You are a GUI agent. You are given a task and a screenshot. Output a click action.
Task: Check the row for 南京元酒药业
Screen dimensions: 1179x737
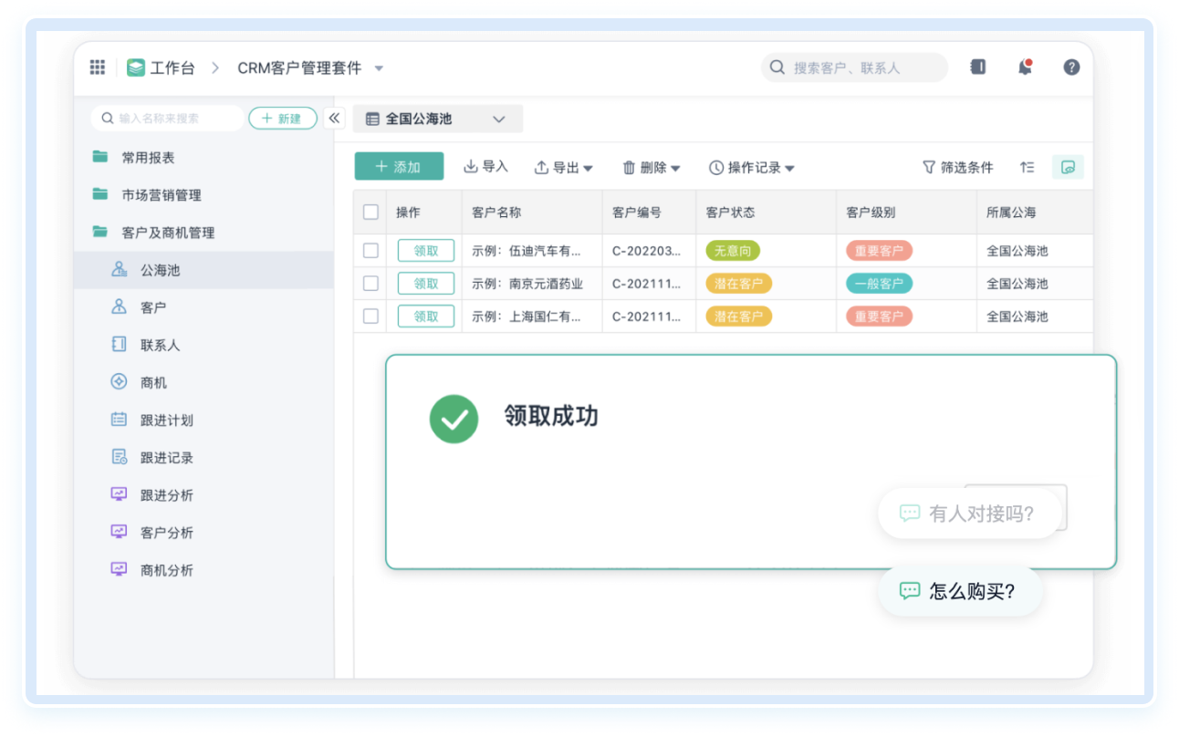pyautogui.click(x=370, y=283)
